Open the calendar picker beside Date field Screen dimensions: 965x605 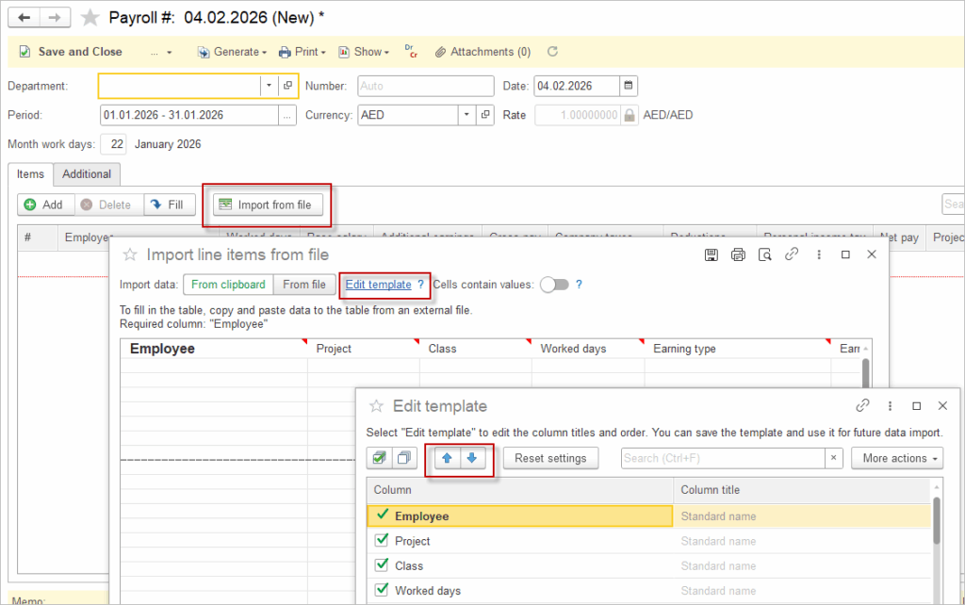point(629,86)
